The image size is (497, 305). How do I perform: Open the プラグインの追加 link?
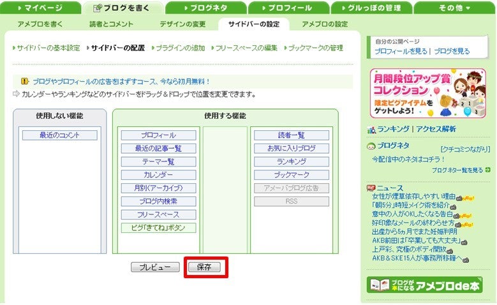(181, 48)
